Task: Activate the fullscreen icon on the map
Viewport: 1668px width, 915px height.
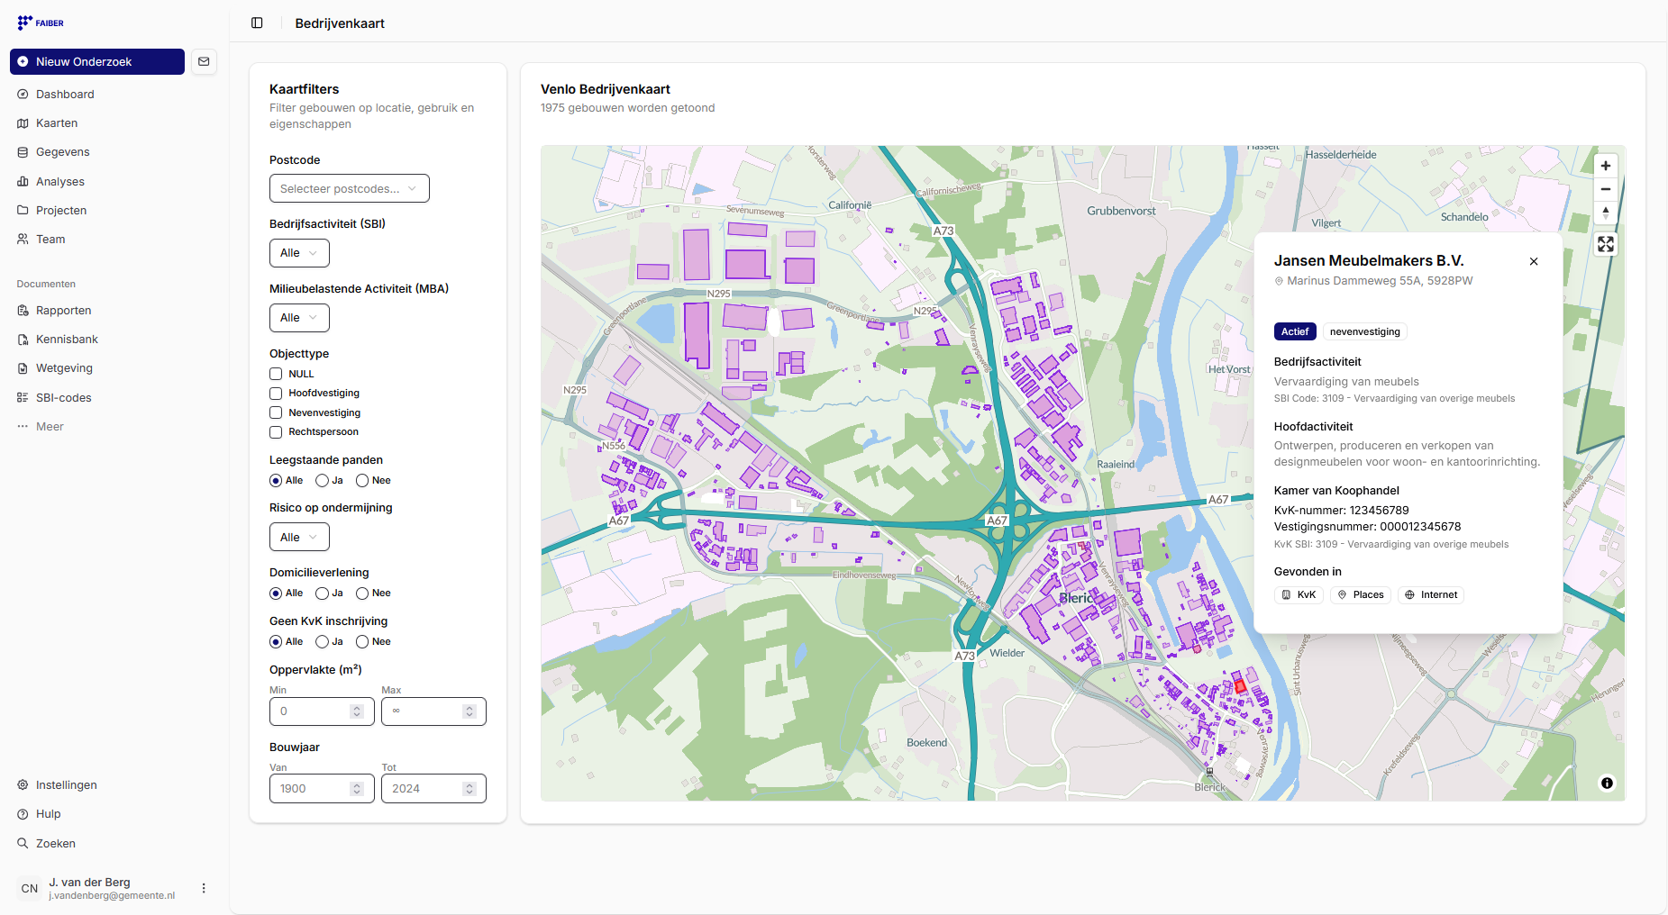Action: coord(1606,243)
